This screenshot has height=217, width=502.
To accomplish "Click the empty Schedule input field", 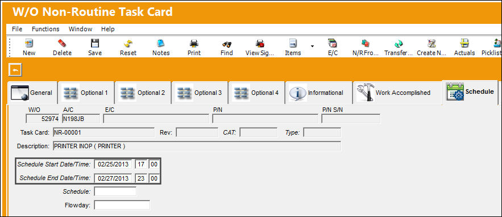I will [115, 191].
